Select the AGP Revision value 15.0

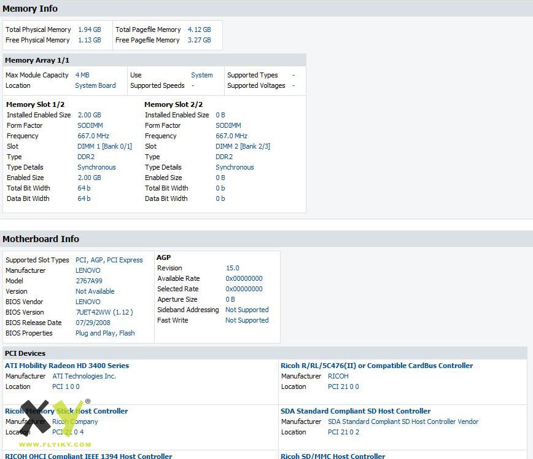coord(233,268)
